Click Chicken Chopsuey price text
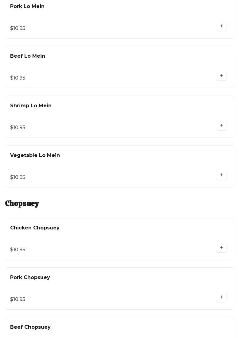 click(18, 250)
